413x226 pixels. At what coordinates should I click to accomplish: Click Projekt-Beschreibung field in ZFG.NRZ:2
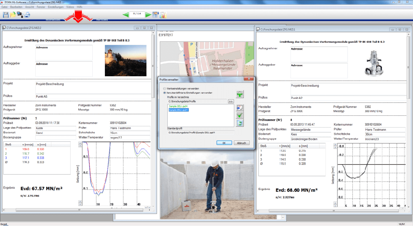click(93, 87)
